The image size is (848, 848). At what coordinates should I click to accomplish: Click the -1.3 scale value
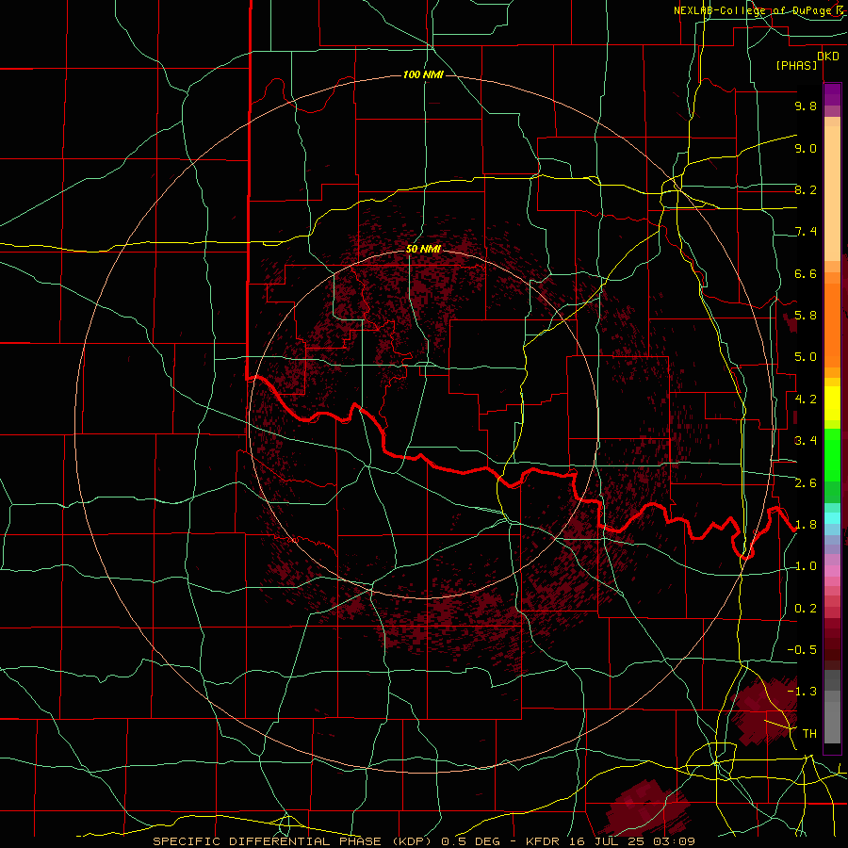point(802,692)
